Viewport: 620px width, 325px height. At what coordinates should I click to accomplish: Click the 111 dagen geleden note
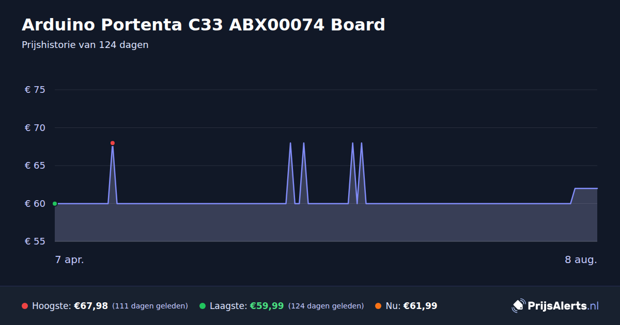(x=150, y=306)
